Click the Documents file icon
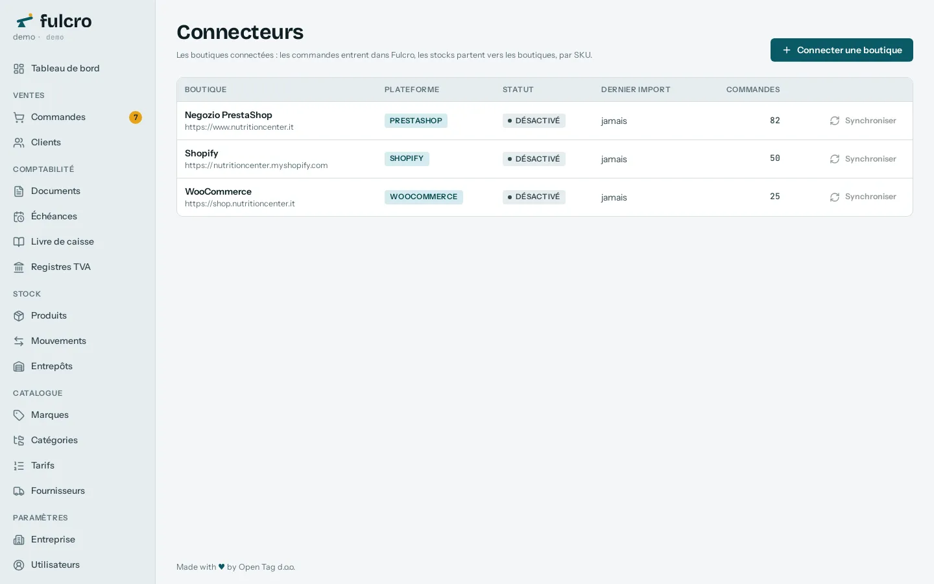The width and height of the screenshot is (934, 584). coord(19,191)
